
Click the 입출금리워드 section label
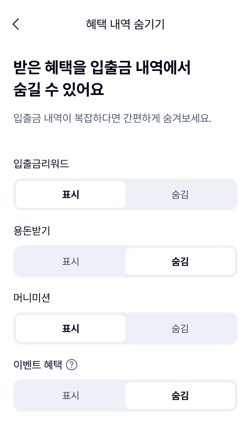point(41,164)
